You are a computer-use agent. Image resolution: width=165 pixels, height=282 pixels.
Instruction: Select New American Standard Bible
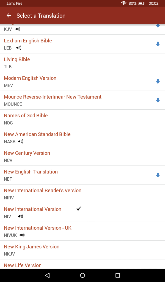[37, 134]
